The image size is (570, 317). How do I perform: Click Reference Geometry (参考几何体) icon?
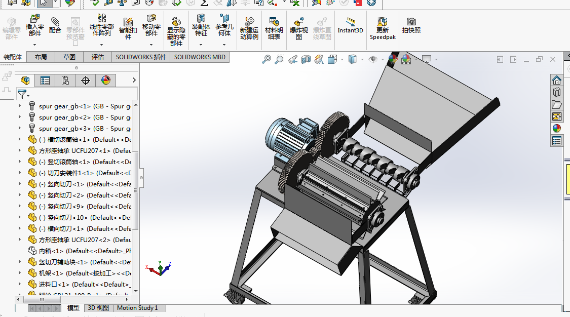[x=224, y=25]
